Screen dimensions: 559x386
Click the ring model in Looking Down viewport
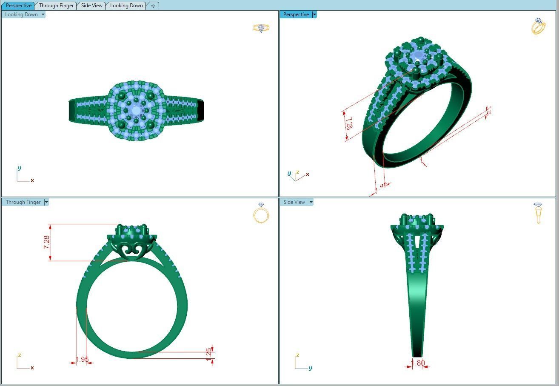[x=136, y=110]
